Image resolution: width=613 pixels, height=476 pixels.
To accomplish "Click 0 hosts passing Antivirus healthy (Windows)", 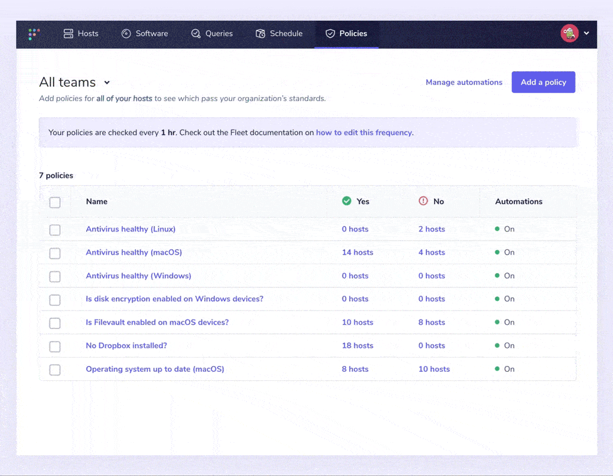I will [x=355, y=275].
